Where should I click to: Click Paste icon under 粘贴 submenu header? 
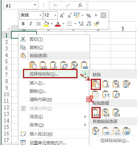(x=96, y=84)
